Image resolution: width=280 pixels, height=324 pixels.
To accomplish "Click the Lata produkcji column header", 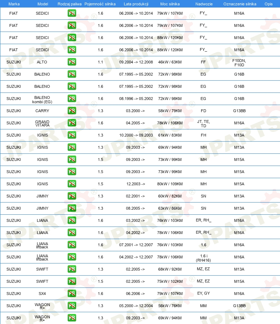I will point(136,4).
